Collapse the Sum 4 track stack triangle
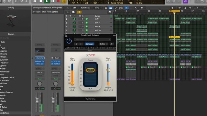 pos(71,16)
